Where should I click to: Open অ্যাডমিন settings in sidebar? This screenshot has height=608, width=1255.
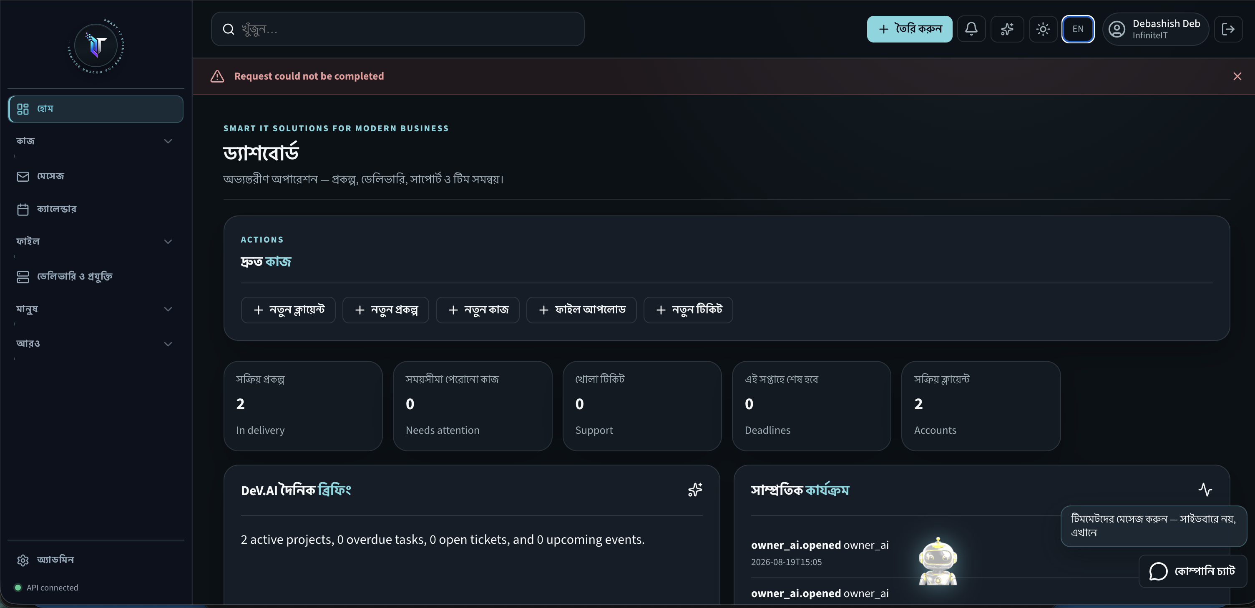[x=96, y=560]
